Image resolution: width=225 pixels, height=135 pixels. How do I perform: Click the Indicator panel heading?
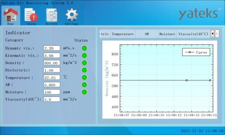[x=18, y=33]
